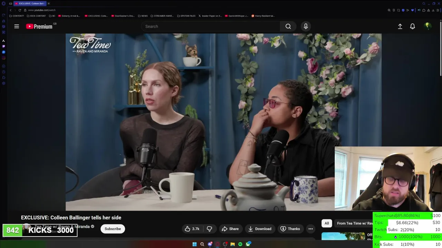Select the All filter chip
Screen dimensions: 442x248
[x=327, y=223]
